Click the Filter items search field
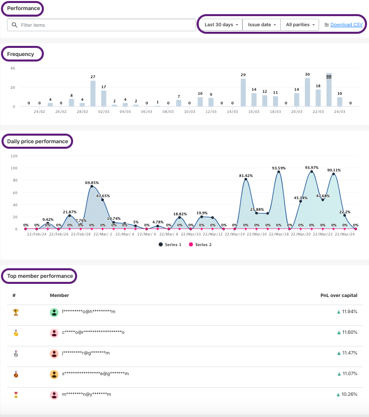369x417 pixels. 106,25
